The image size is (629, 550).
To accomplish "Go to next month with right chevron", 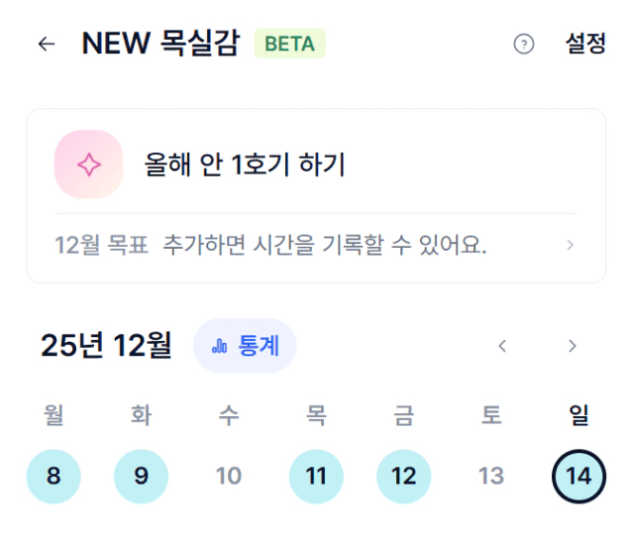I will 573,346.
